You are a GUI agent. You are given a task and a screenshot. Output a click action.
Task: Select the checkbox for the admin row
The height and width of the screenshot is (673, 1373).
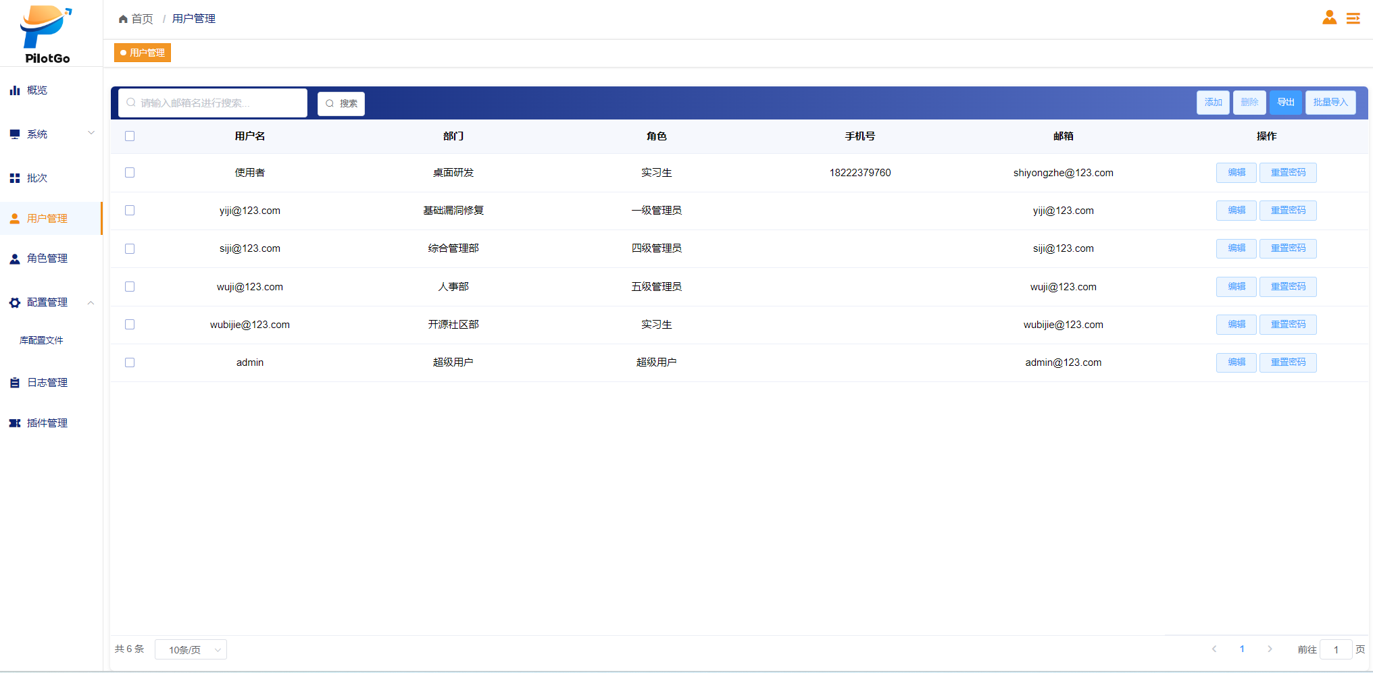pyautogui.click(x=130, y=362)
